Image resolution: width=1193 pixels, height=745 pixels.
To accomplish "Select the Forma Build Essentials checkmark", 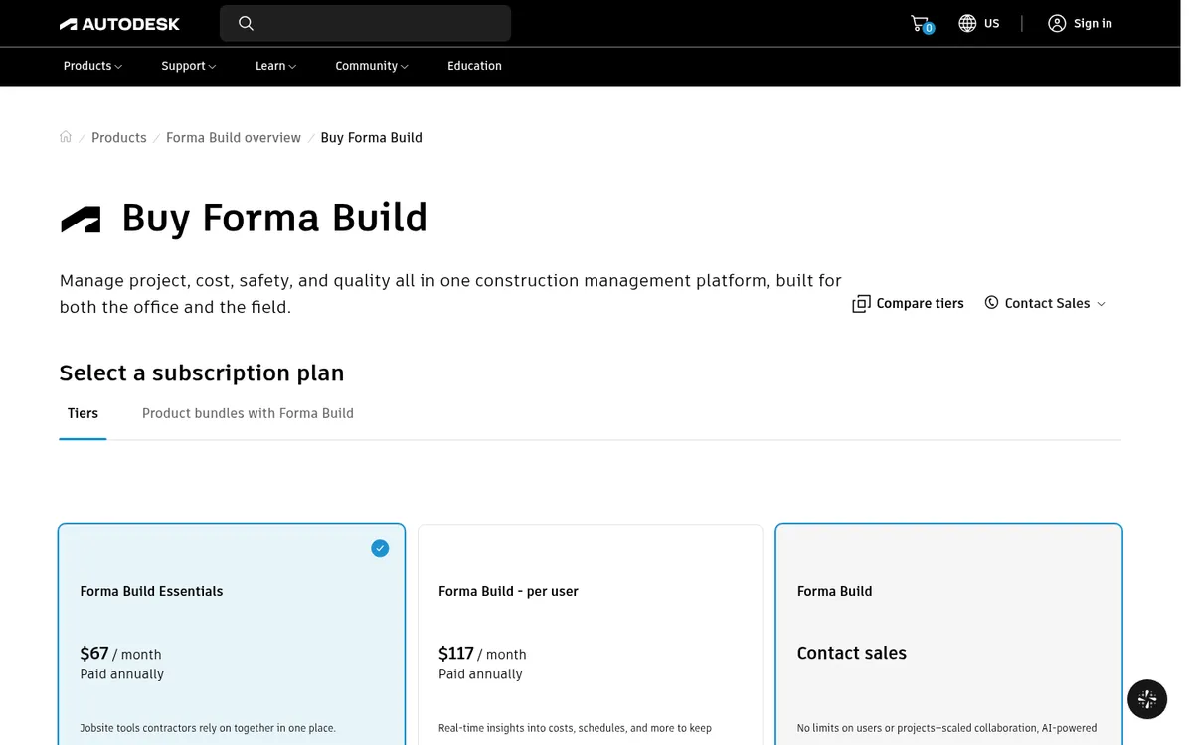I will [380, 548].
